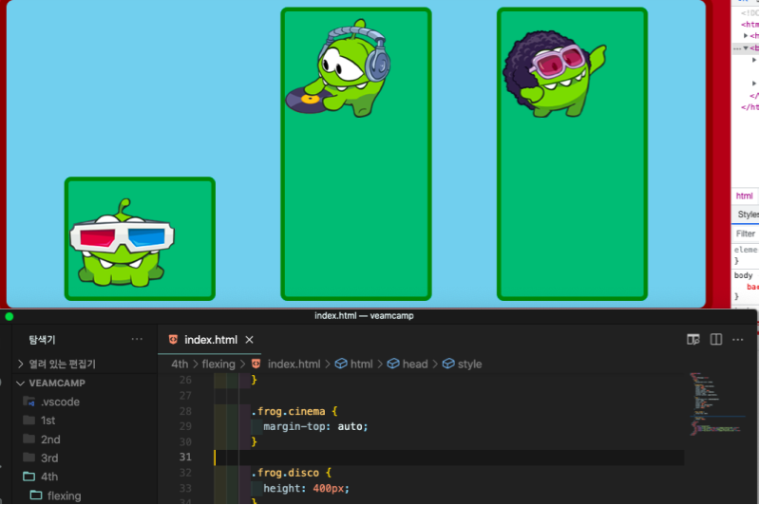Viewport: 760px width, 505px height.
Task: Click the green window button of the VS Code window
Action: point(9,317)
